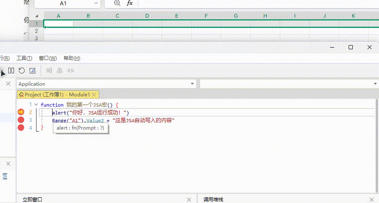Close the 调用堆栈 panel
This screenshot has height=203, width=379.
(x=372, y=199)
